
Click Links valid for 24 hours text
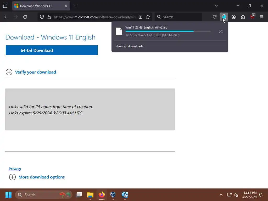(x=51, y=107)
